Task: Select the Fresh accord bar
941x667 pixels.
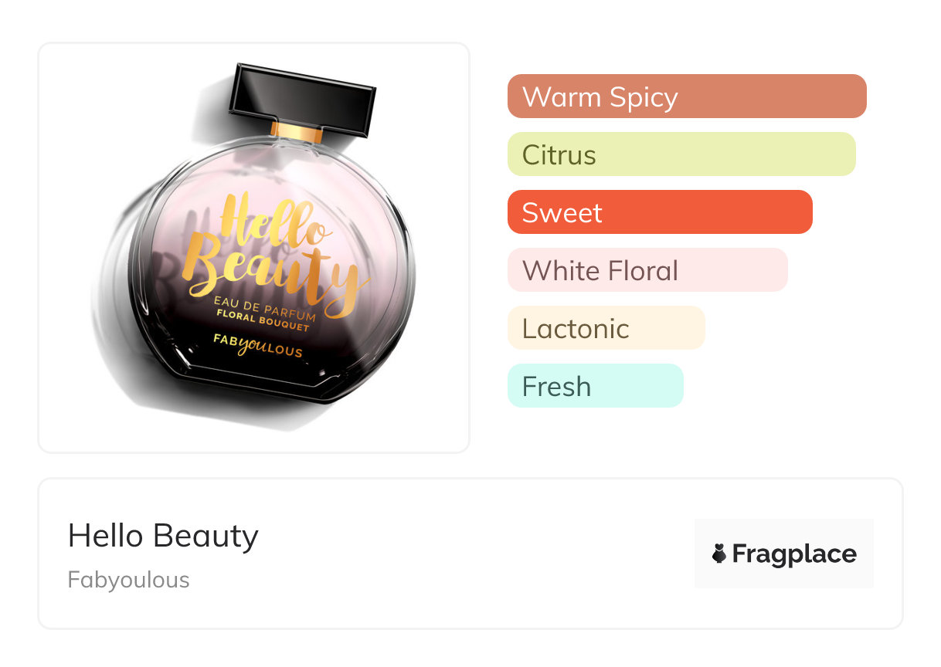Action: [x=596, y=386]
